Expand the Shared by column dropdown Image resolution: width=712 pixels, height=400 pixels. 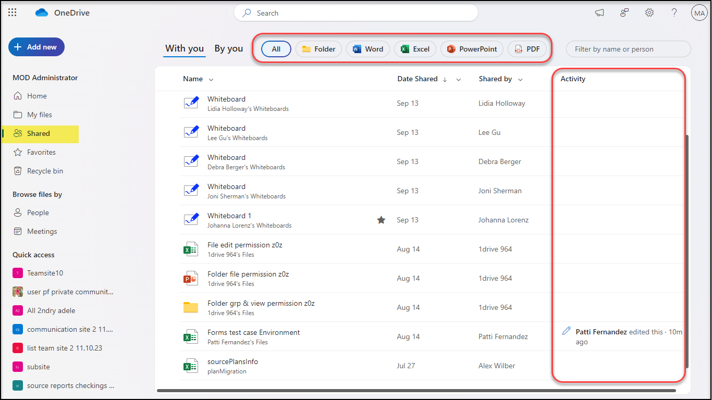tap(521, 80)
